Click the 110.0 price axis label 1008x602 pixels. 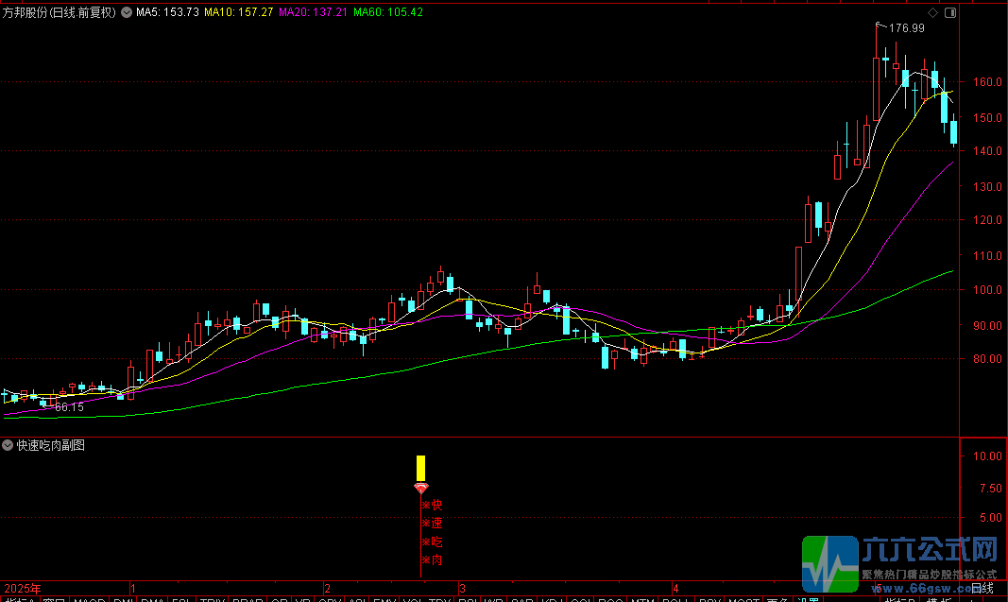987,256
